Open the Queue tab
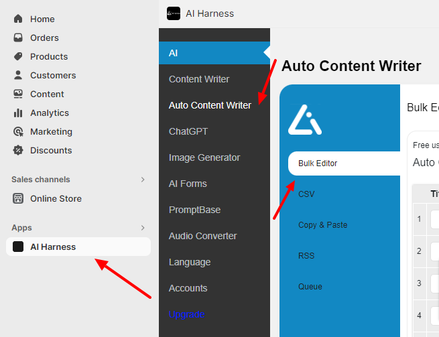The width and height of the screenshot is (439, 337). click(x=310, y=286)
